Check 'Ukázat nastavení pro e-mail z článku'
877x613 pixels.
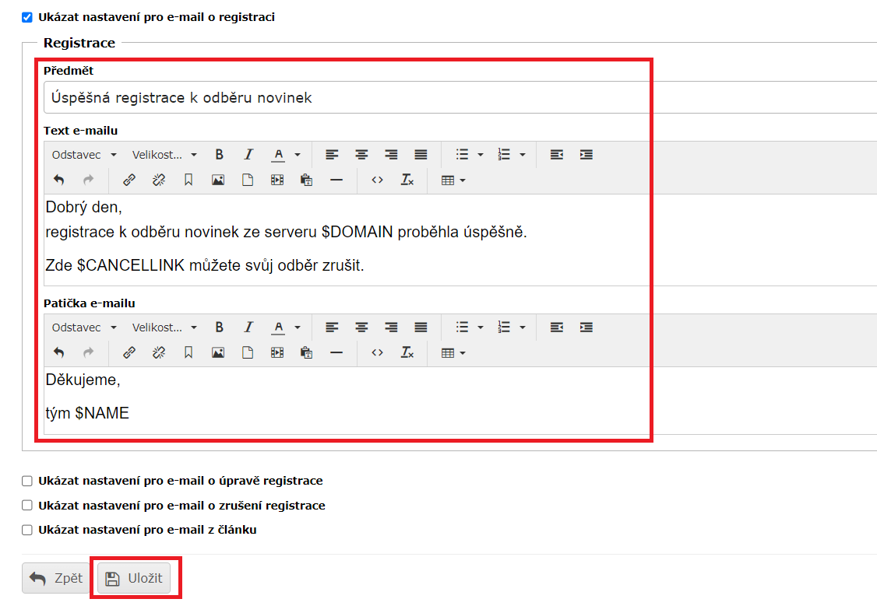coord(27,531)
